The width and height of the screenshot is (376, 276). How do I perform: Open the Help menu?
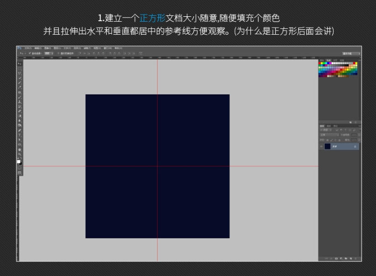tap(118, 48)
